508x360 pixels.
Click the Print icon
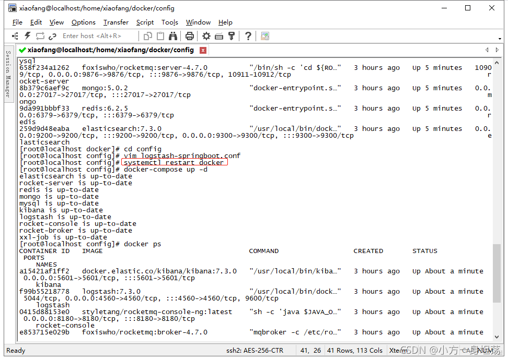coord(190,36)
